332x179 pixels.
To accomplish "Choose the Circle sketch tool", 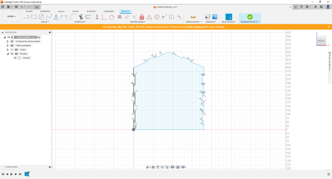I will pyautogui.click(x=41, y=17).
